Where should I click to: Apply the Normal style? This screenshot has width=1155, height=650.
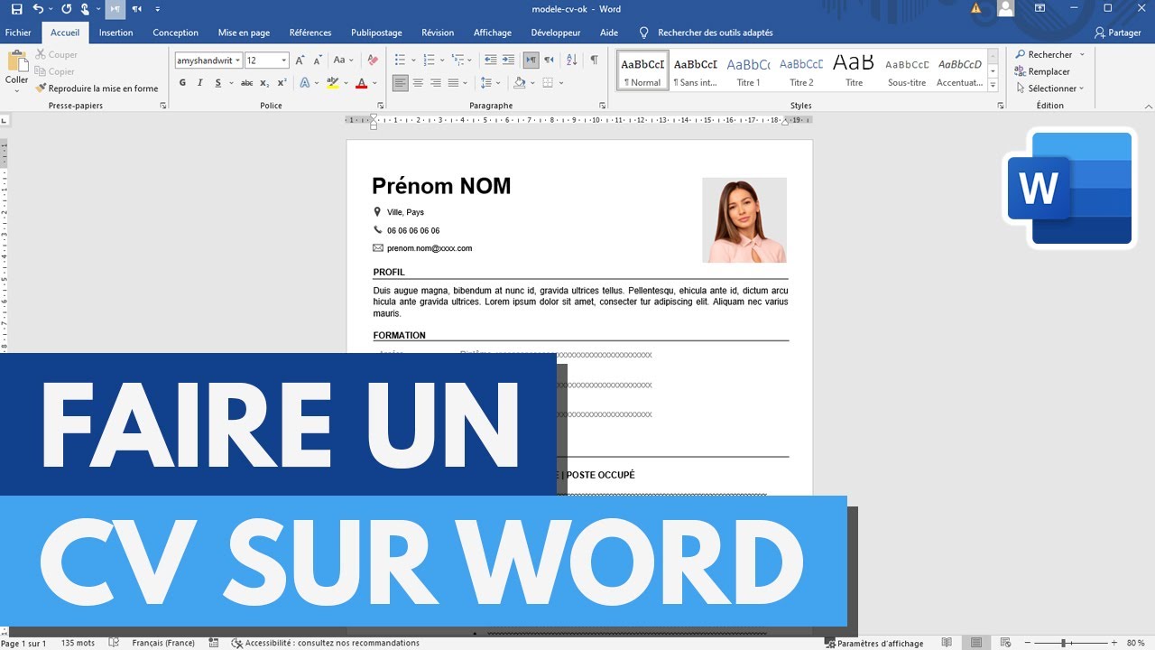coord(642,70)
